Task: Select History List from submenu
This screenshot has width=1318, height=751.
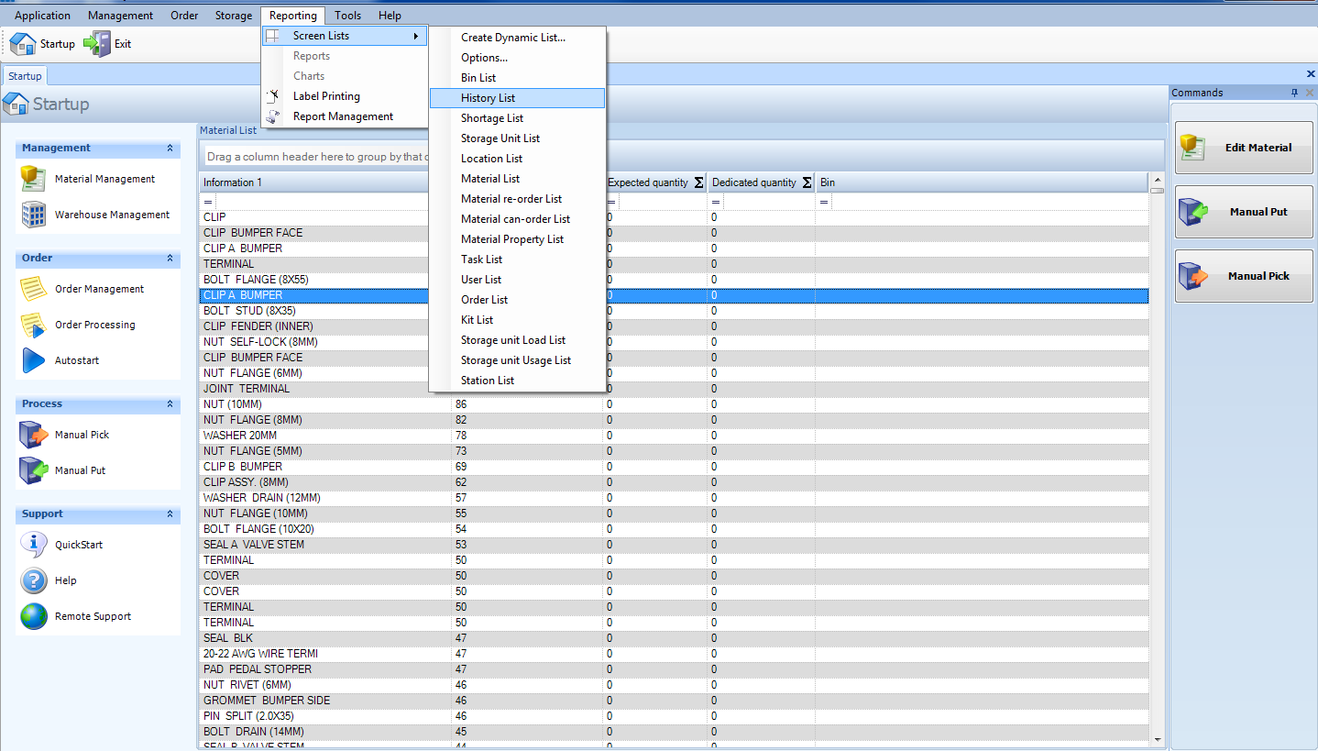Action: (x=517, y=98)
